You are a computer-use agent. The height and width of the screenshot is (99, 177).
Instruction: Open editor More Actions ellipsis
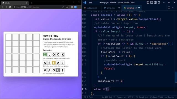pyautogui.click(x=173, y=8)
